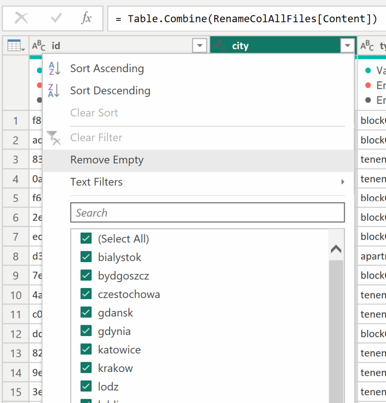
Task: Click the scroll up arrow in values list
Action: coord(336,250)
